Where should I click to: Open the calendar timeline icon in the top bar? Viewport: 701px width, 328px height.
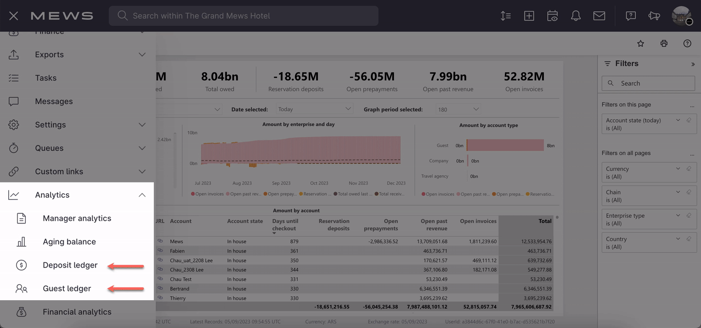[553, 16]
